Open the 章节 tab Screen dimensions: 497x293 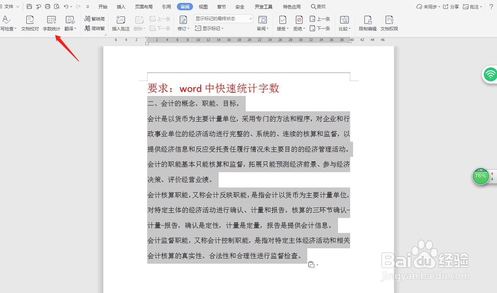tap(222, 6)
